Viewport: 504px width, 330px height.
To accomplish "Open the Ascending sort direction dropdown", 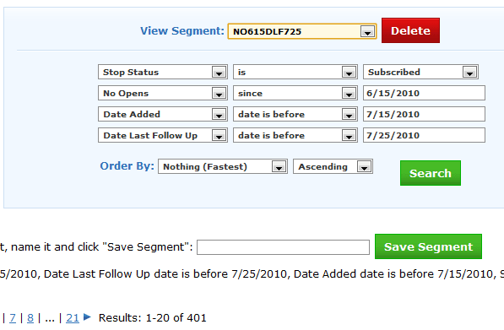I will coord(333,166).
